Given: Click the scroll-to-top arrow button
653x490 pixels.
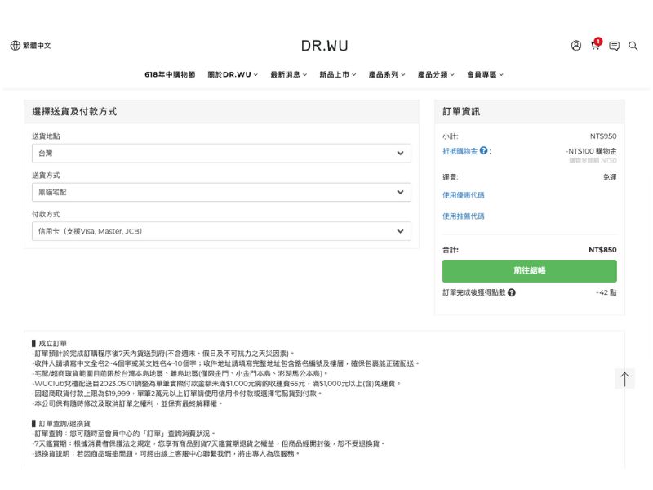Looking at the screenshot, I should [x=624, y=379].
